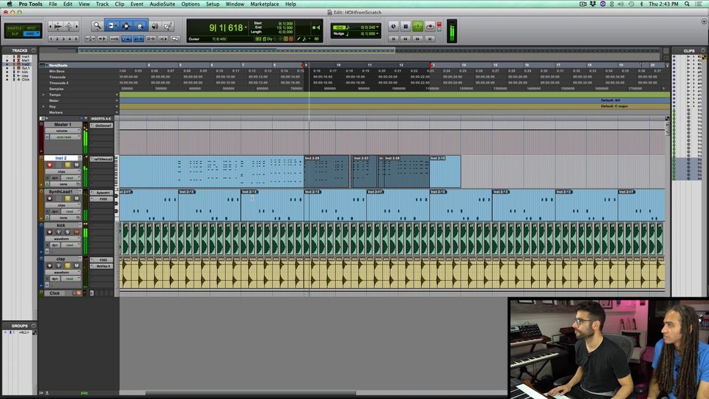Solo the SynthLead1 track

pyautogui.click(x=68, y=198)
